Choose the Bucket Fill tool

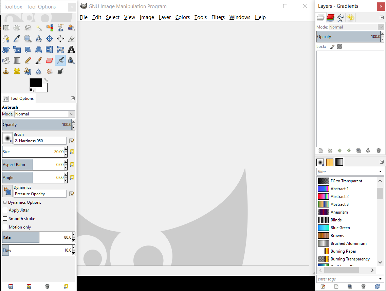[x=6, y=60]
